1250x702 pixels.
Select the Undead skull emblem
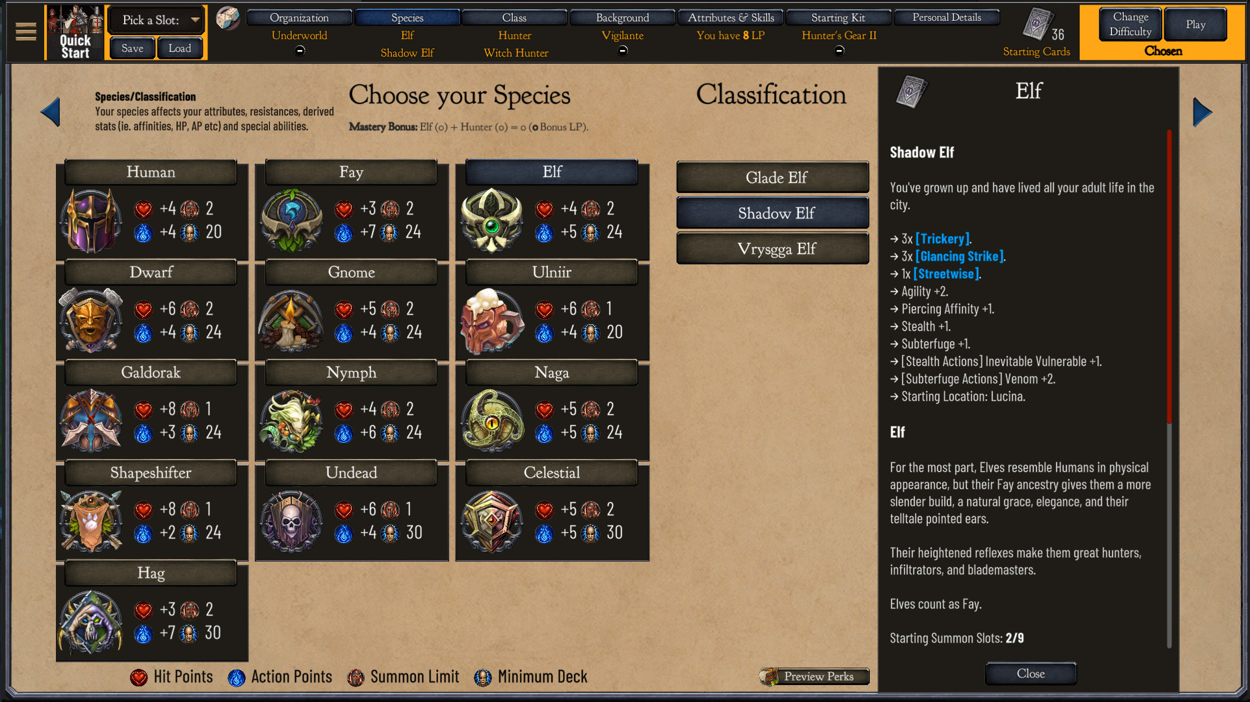click(291, 521)
